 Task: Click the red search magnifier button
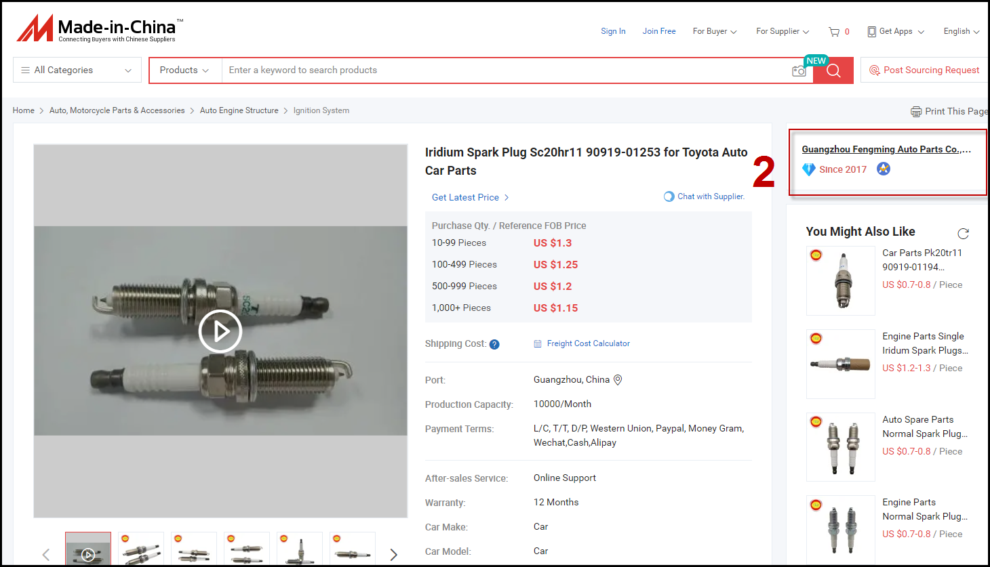(833, 70)
